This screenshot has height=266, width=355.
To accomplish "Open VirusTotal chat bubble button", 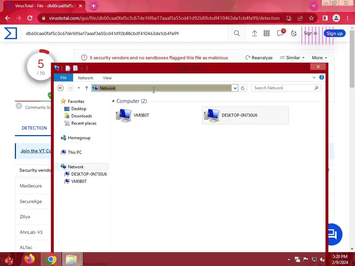I will [x=335, y=234].
